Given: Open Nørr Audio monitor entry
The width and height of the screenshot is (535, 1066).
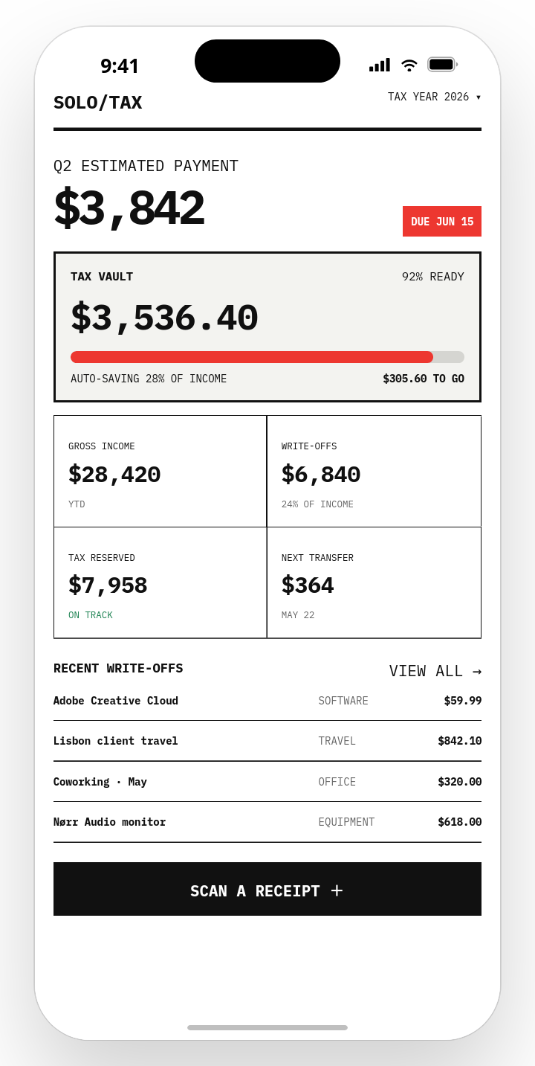Looking at the screenshot, I should pos(267,822).
